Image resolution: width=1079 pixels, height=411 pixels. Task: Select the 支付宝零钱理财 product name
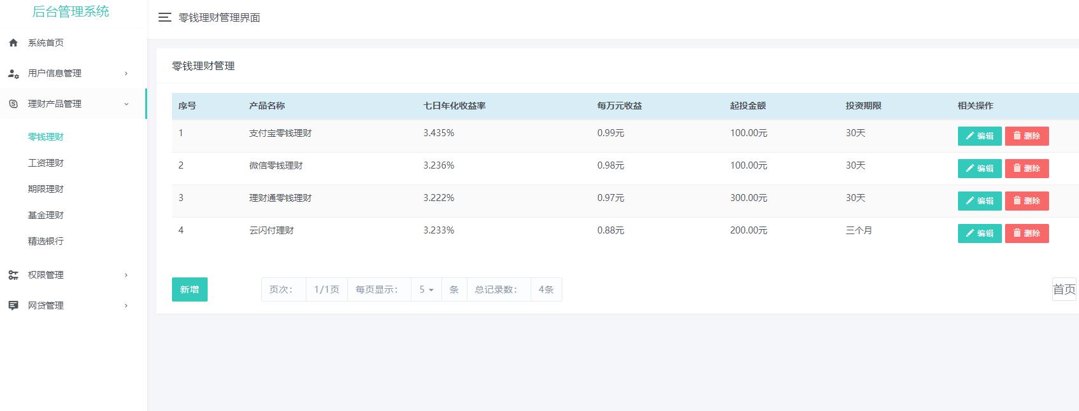(x=280, y=133)
